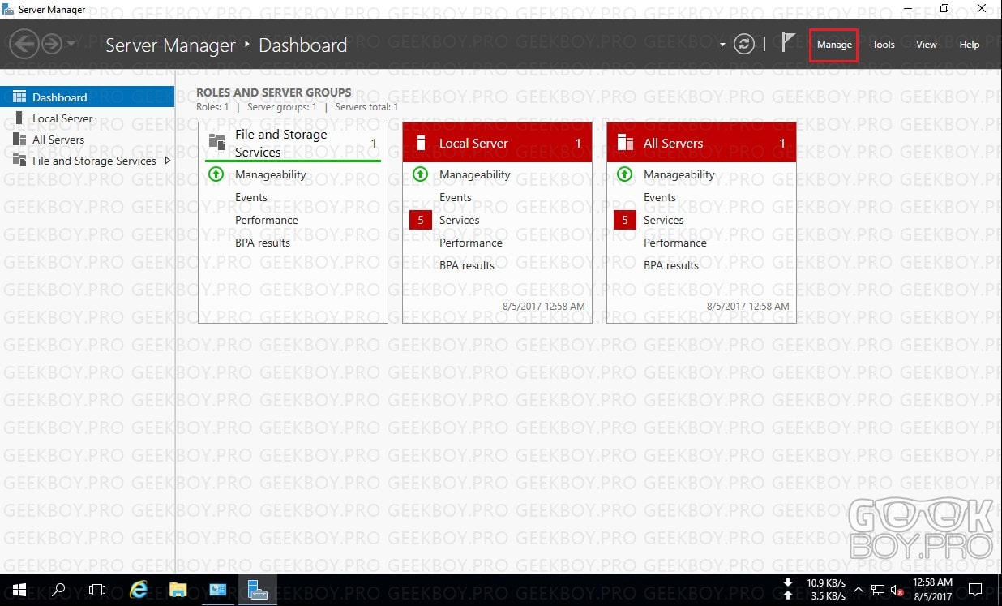Open the Notifications flag

click(788, 43)
